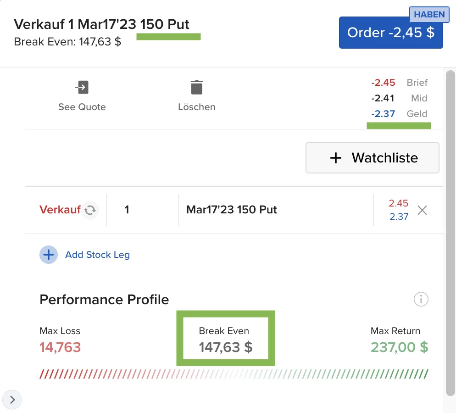Click the plus sign on Watchliste button
Image resolution: width=456 pixels, height=413 pixels.
coord(336,158)
